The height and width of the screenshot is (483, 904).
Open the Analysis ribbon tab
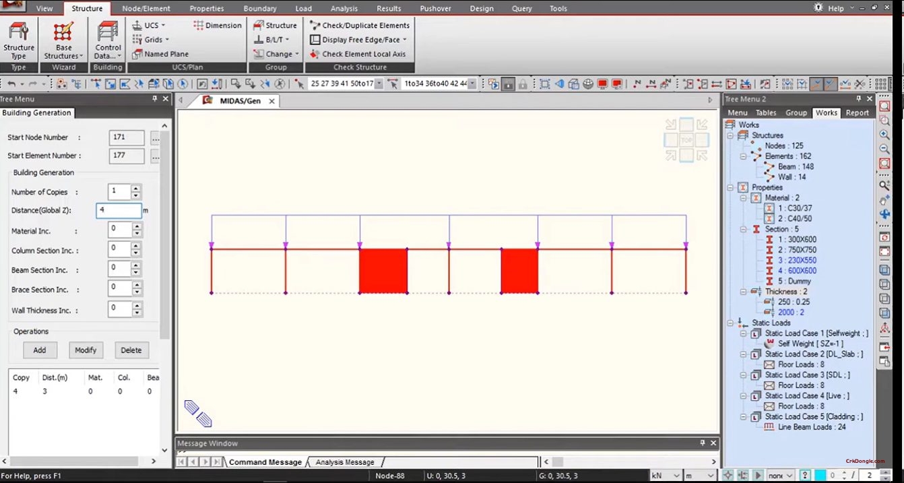(x=344, y=9)
